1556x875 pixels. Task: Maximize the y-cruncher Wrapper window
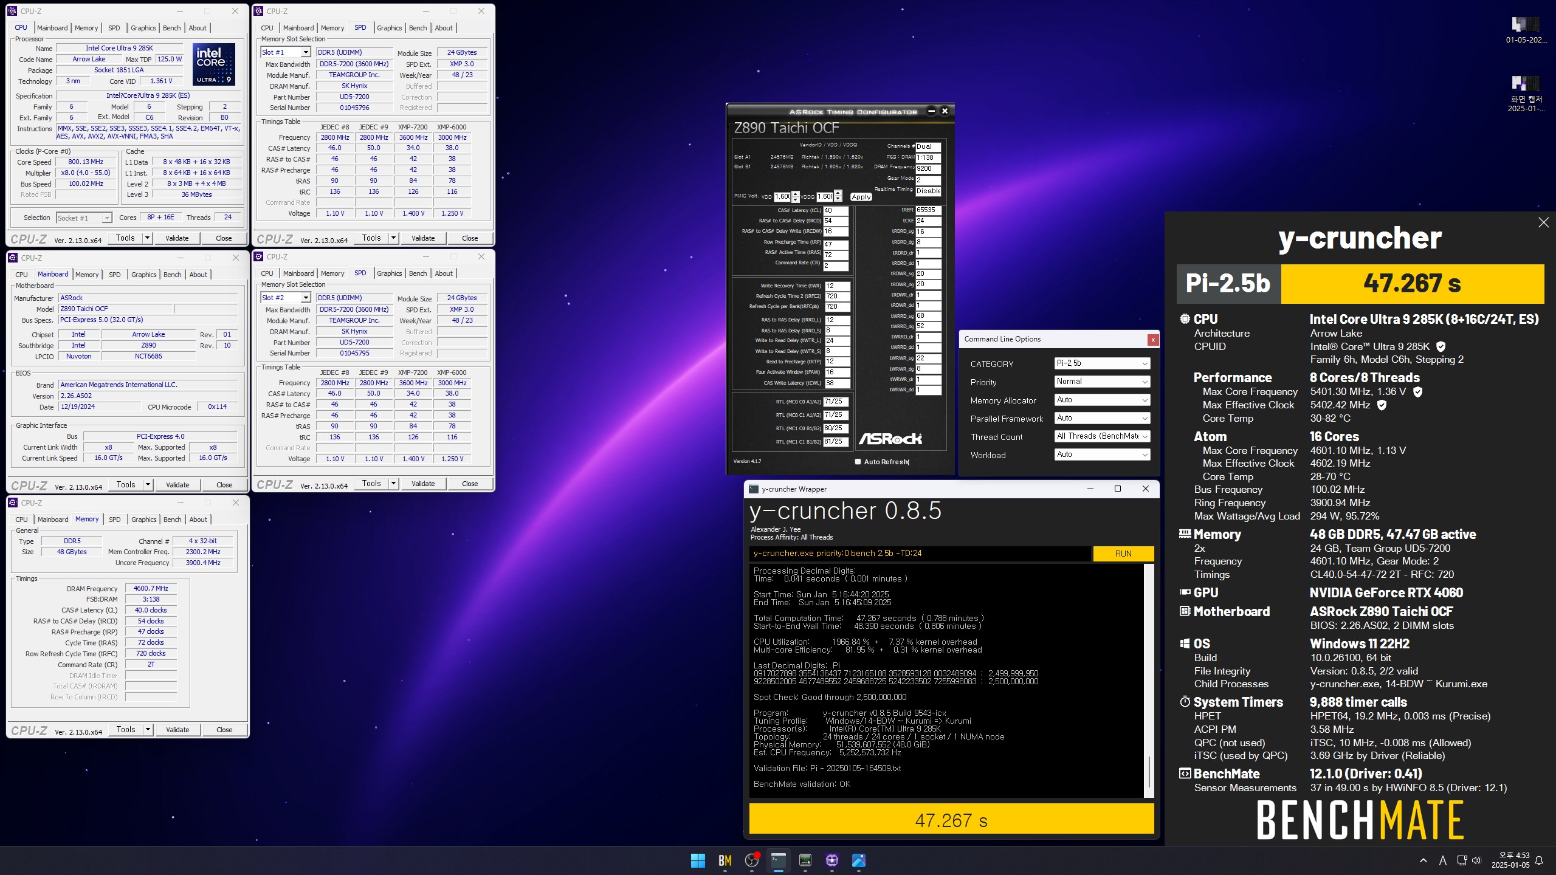pyautogui.click(x=1117, y=489)
